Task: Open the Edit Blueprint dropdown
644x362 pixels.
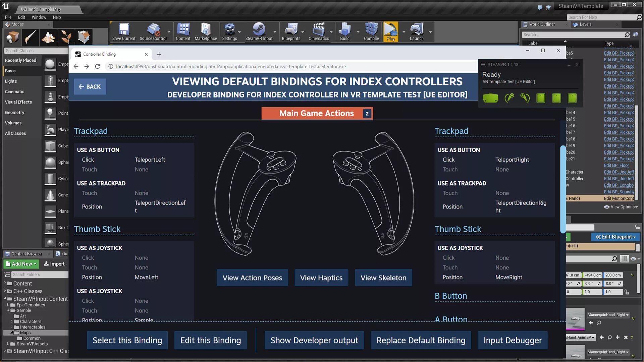Action: tap(615, 237)
